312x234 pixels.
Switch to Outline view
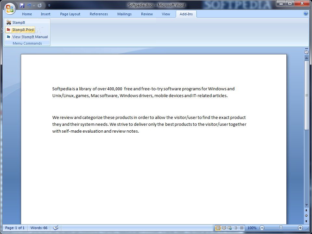(236, 228)
